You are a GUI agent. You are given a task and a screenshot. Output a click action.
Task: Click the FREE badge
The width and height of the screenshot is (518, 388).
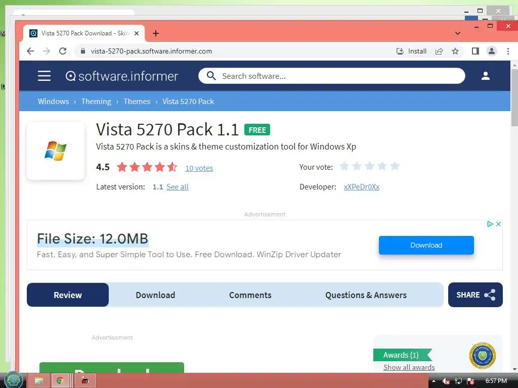[257, 130]
